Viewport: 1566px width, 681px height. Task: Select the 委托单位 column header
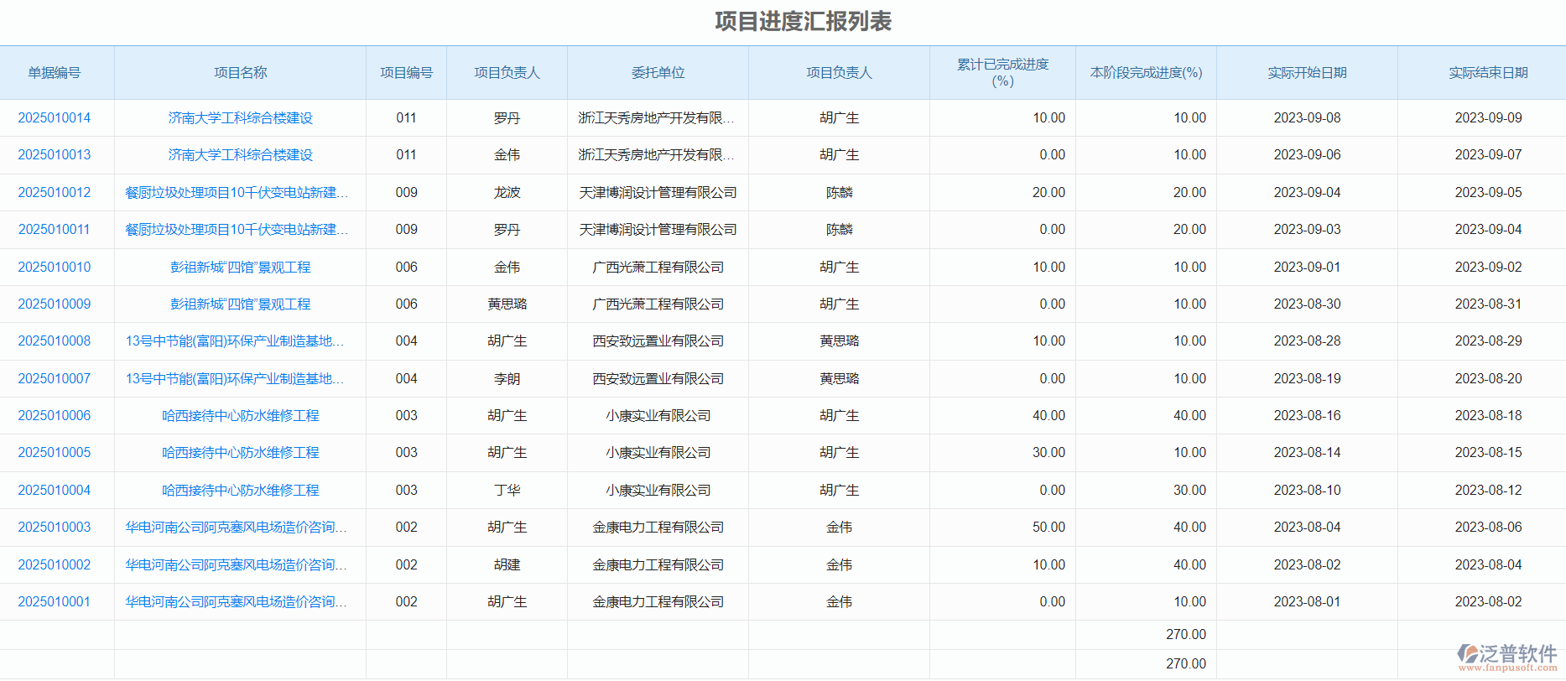(658, 73)
